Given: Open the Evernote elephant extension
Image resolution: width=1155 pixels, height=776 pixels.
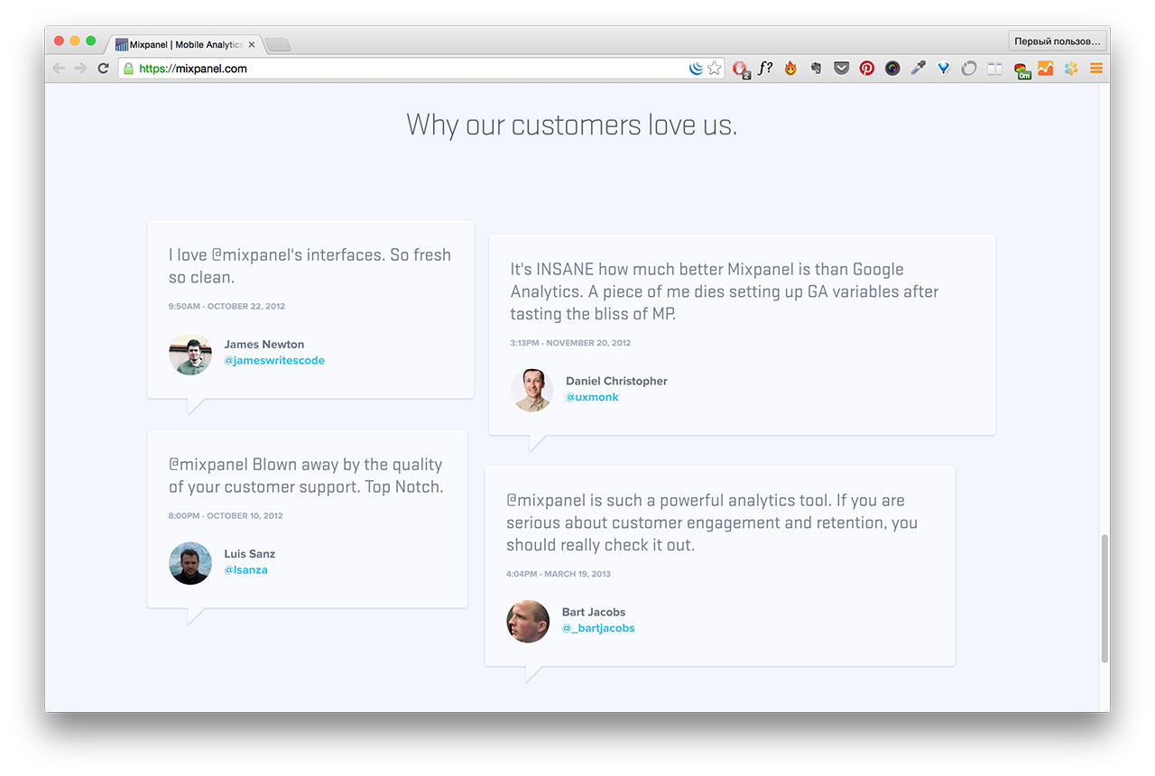Looking at the screenshot, I should click(816, 69).
